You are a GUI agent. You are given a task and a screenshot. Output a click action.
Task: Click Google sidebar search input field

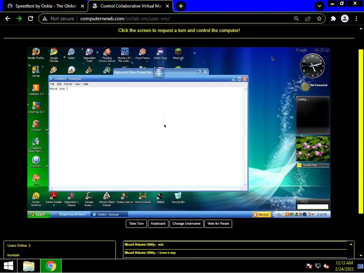313,207
